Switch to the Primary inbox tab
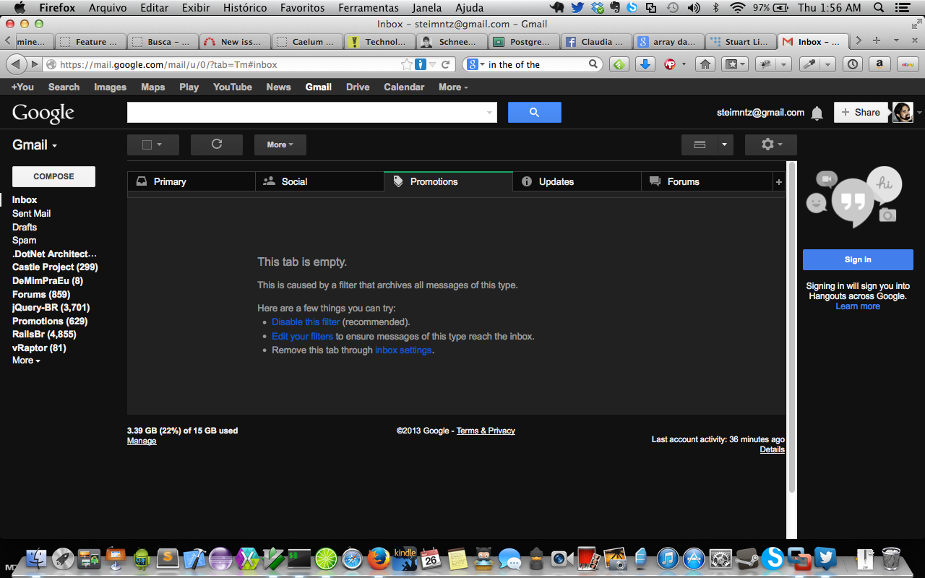Viewport: 925px width, 578px height. point(192,182)
